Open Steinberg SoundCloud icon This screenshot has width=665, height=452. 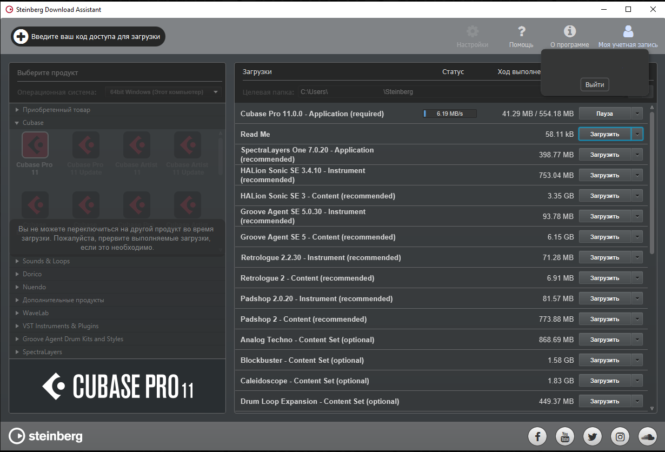(647, 436)
